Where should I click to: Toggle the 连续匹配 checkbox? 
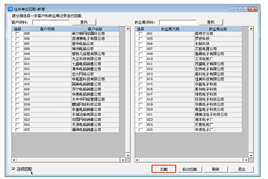[14, 169]
